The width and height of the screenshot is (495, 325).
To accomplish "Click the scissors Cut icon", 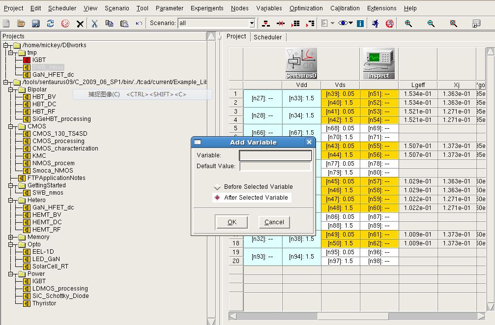I will 95,24.
